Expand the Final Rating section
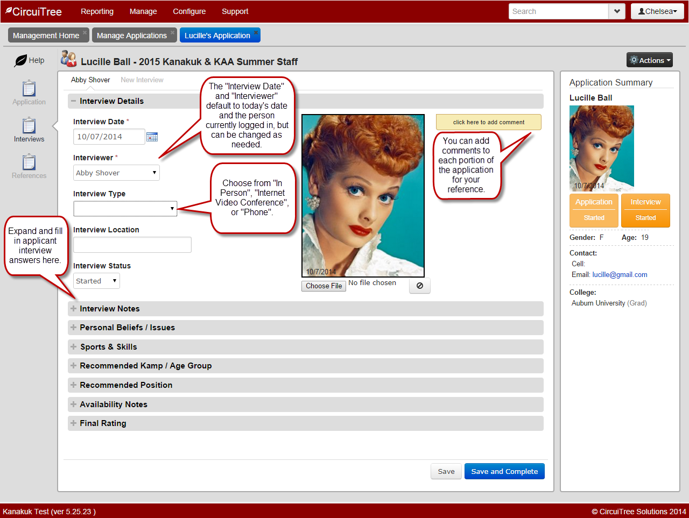 (74, 423)
